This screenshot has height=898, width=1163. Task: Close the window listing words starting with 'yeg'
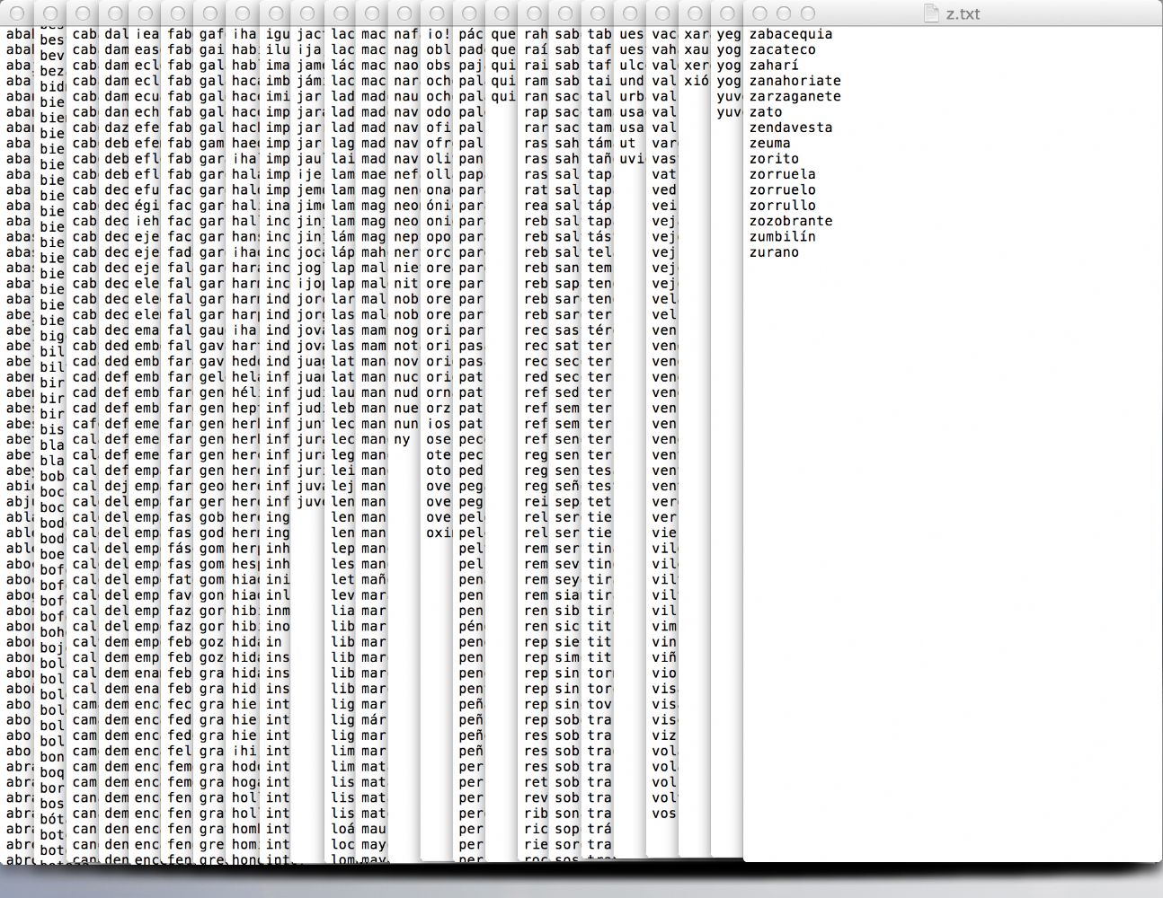(728, 13)
